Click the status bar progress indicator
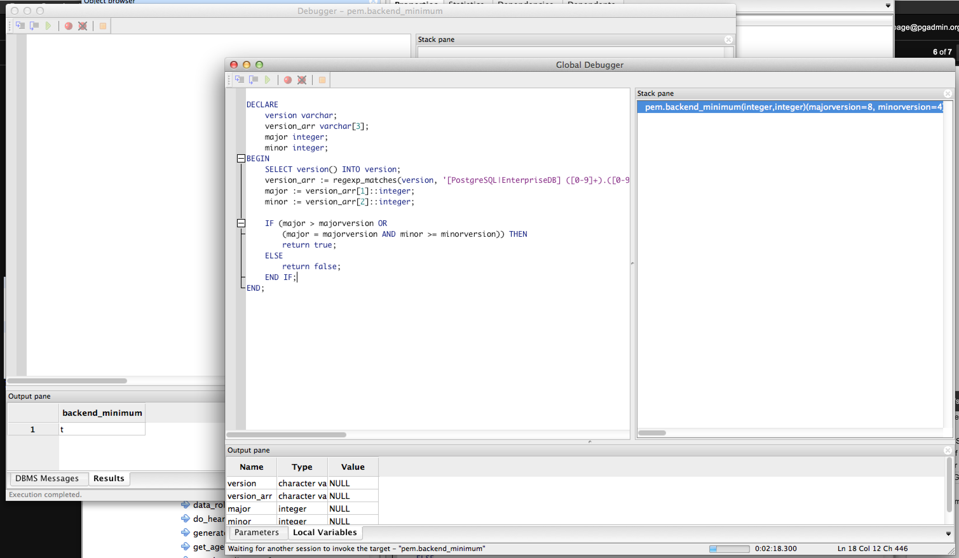This screenshot has height=558, width=959. pyautogui.click(x=729, y=548)
